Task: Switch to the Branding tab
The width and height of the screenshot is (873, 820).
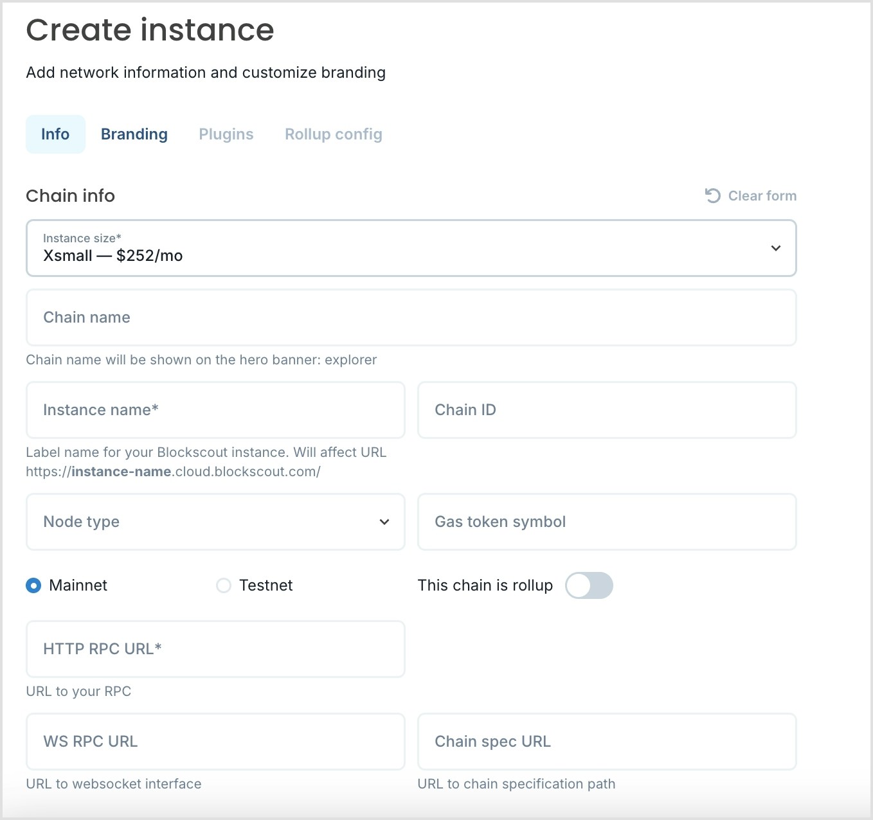Action: [x=134, y=134]
